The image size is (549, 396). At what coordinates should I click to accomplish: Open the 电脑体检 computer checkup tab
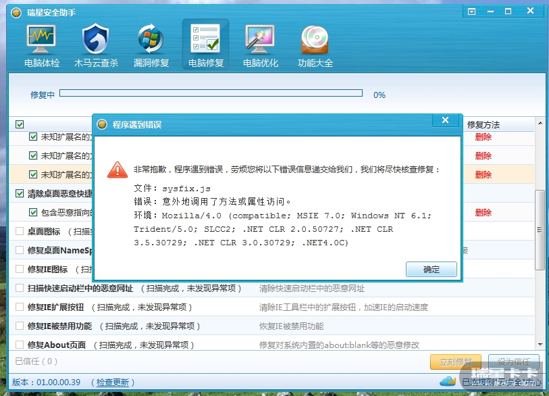[x=41, y=45]
